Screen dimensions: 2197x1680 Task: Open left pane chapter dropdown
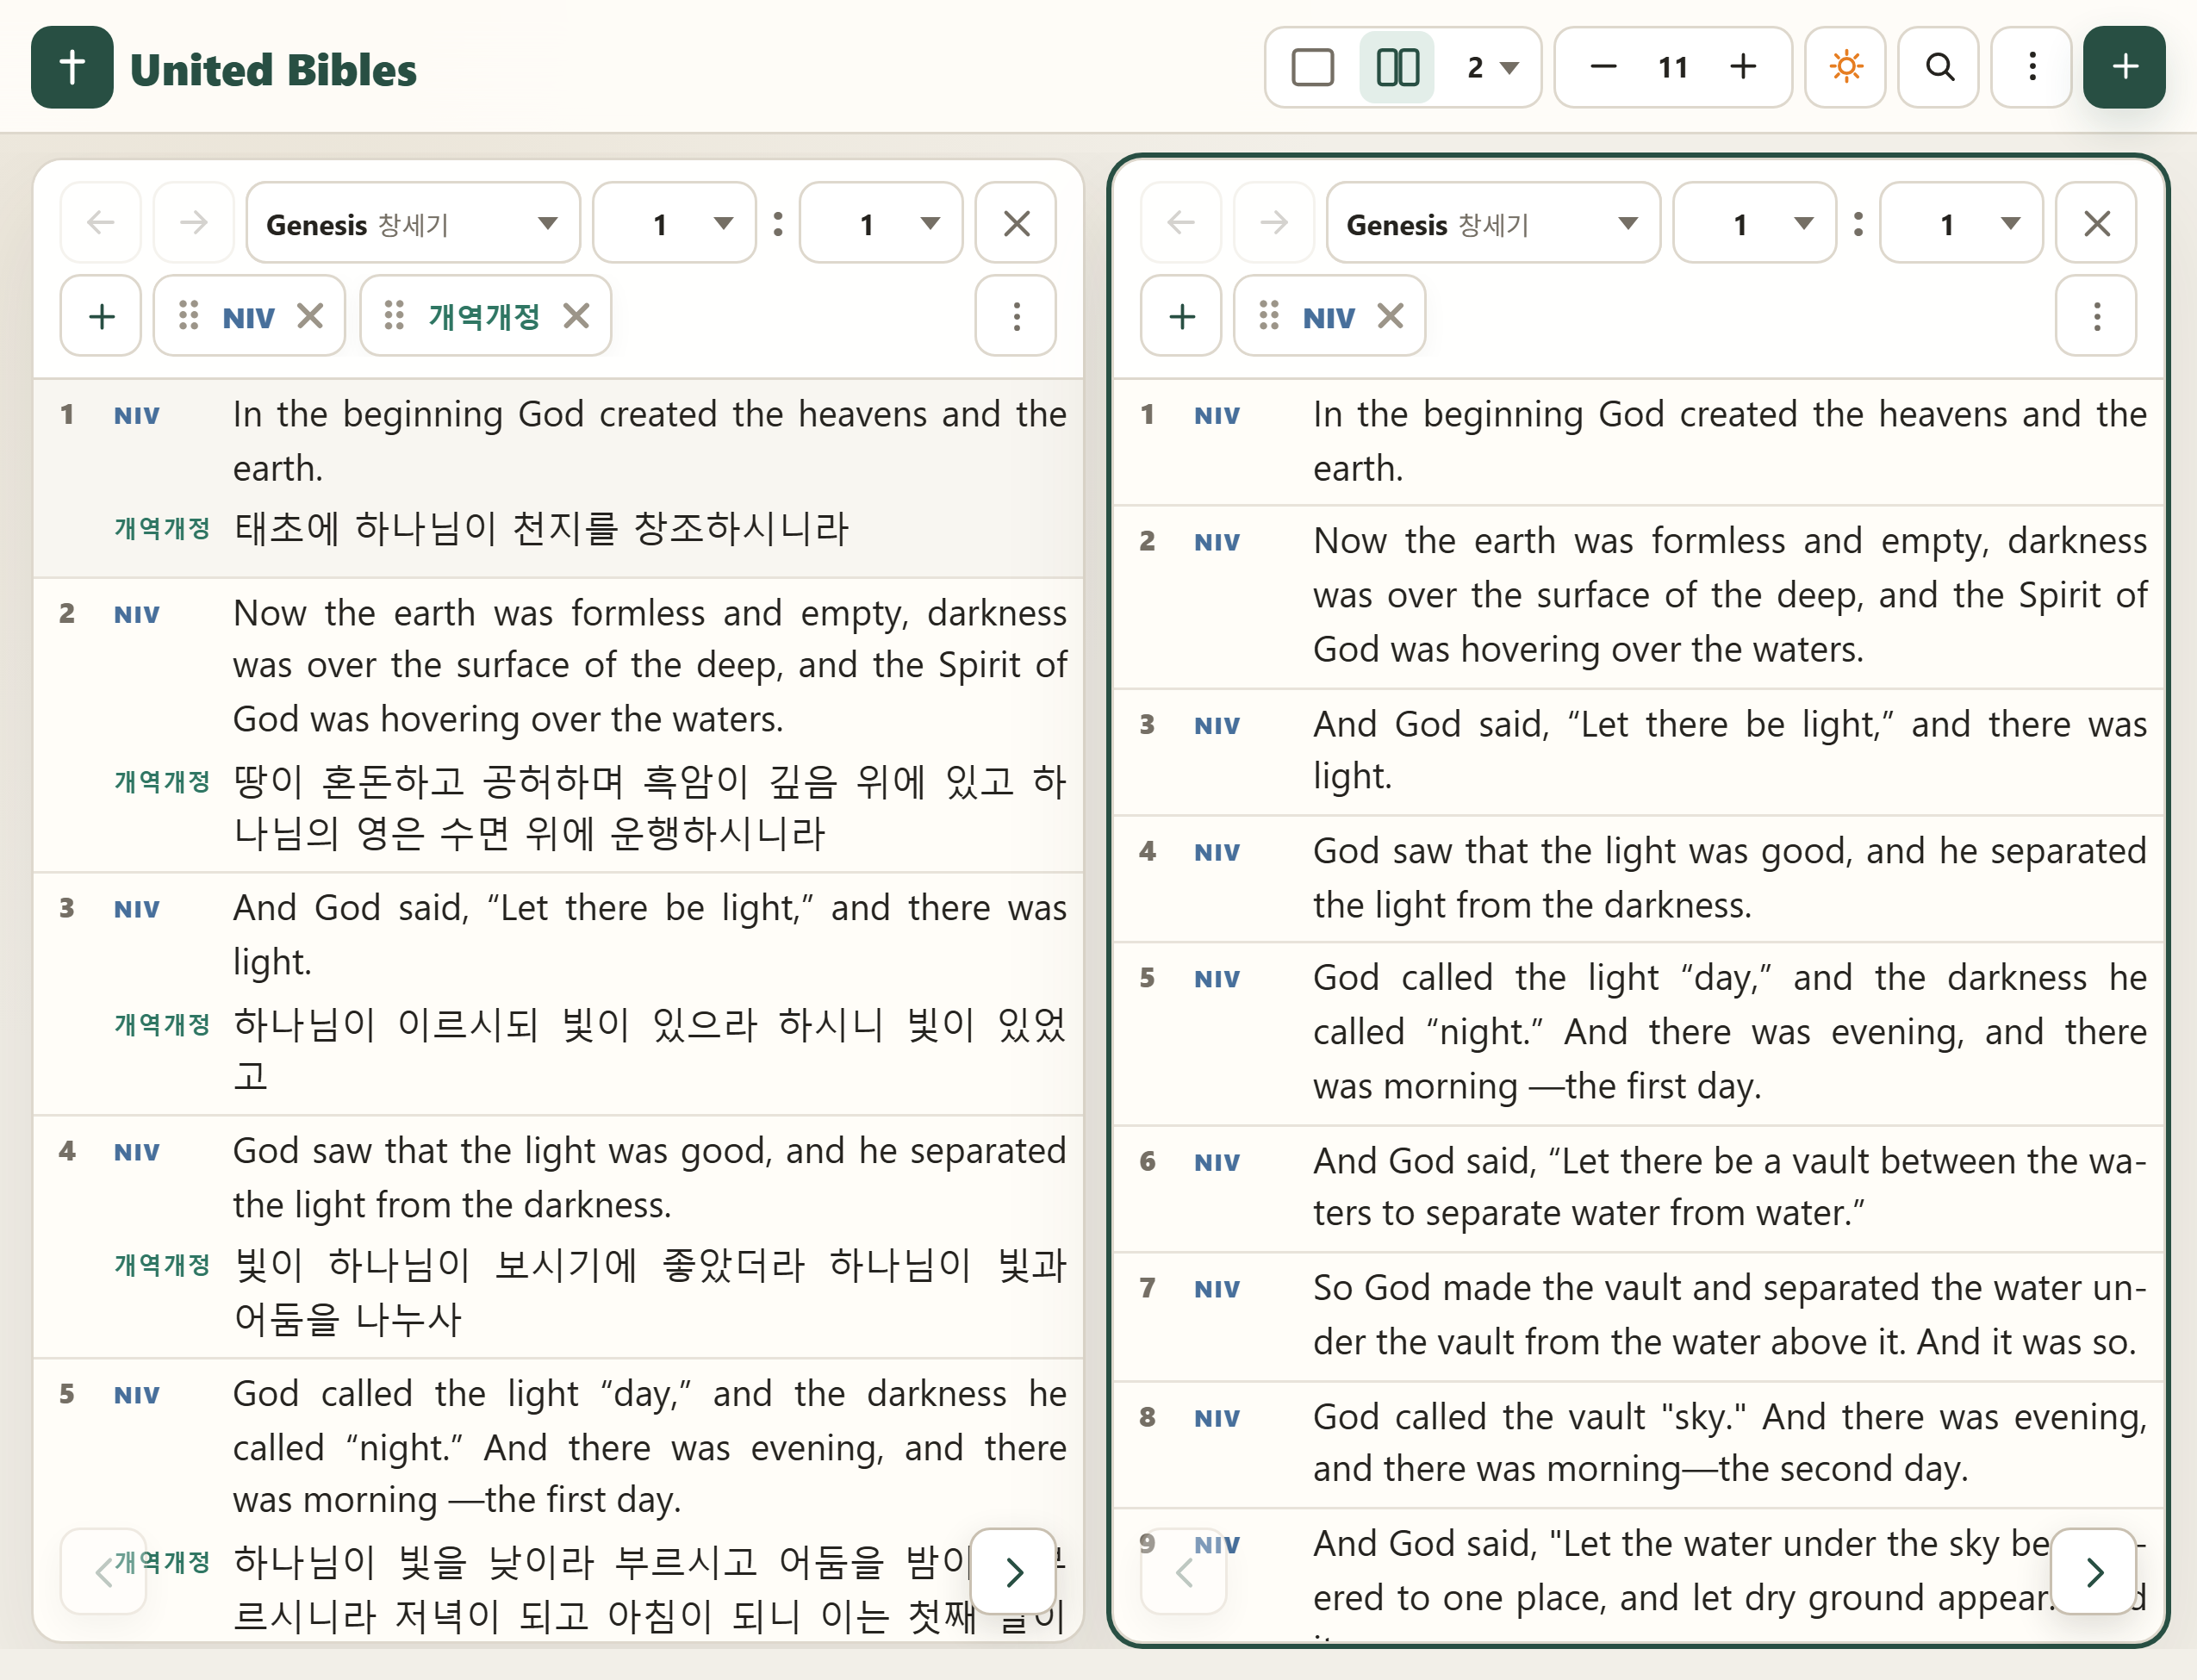point(675,222)
